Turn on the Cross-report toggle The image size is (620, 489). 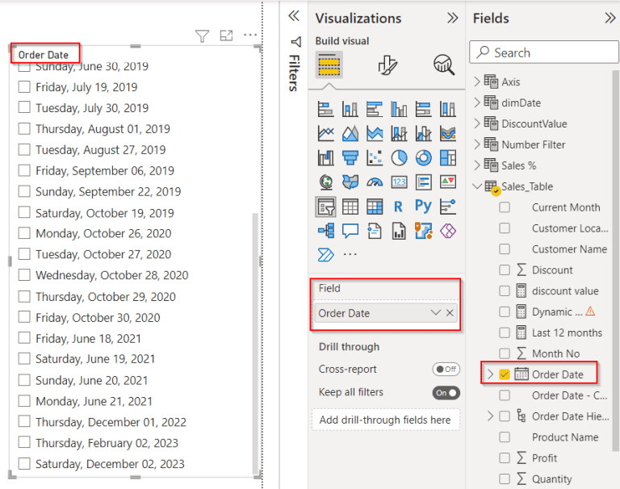pos(446,370)
